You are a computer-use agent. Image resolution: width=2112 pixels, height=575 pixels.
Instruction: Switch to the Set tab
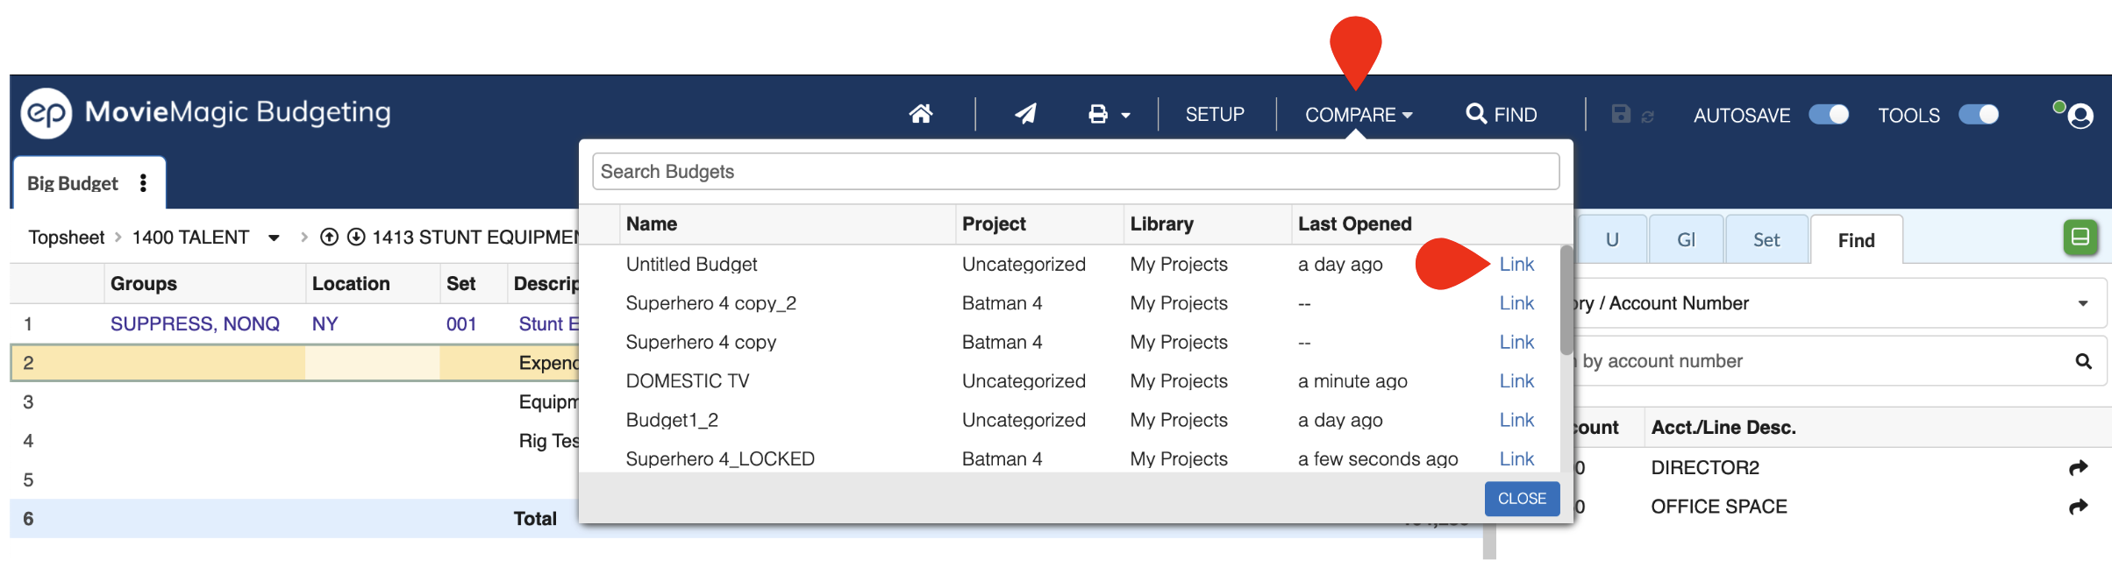(x=1766, y=239)
